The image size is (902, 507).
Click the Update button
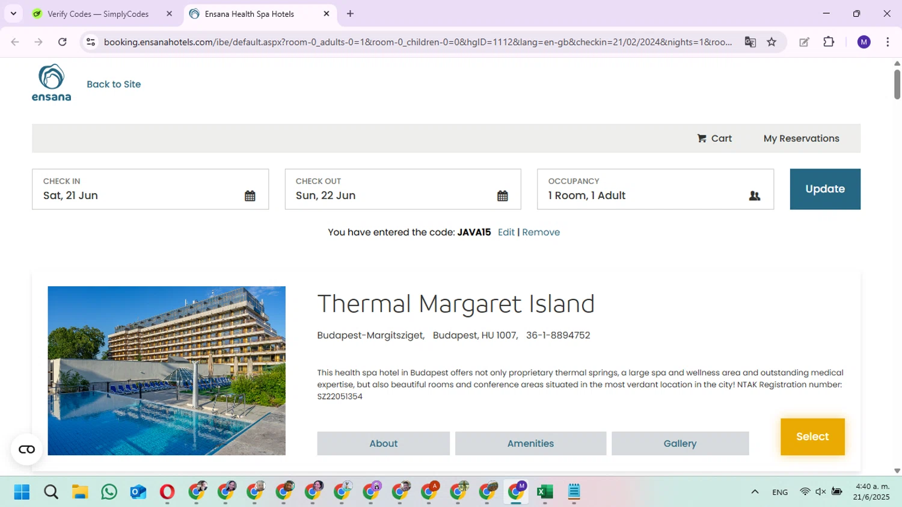point(825,189)
